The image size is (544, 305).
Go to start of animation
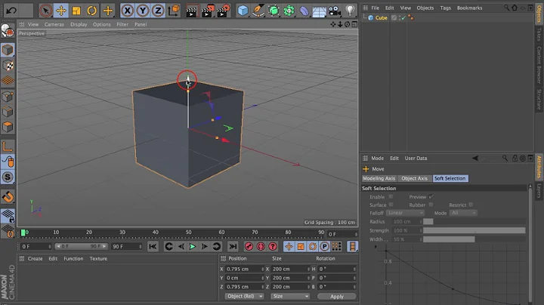pyautogui.click(x=153, y=246)
